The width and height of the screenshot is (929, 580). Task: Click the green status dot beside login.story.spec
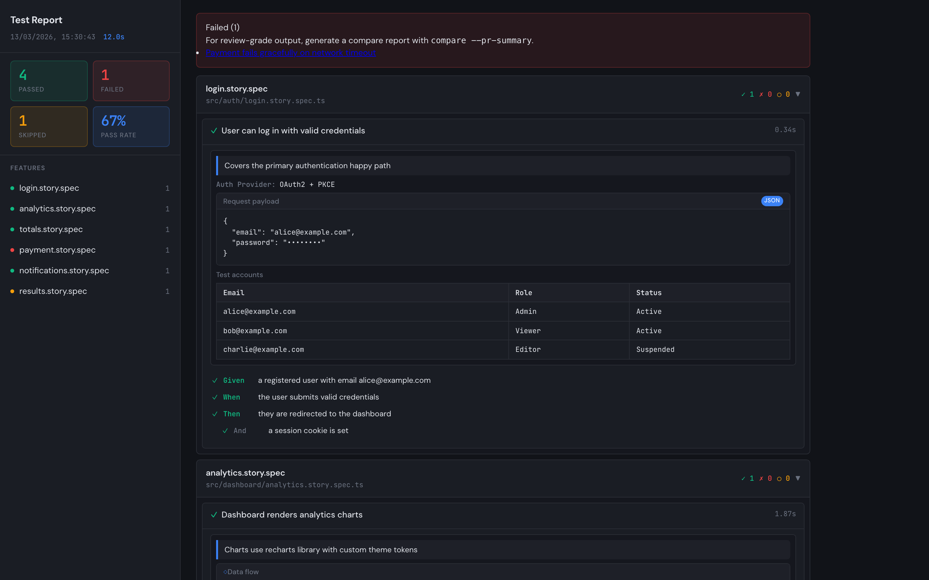13,188
